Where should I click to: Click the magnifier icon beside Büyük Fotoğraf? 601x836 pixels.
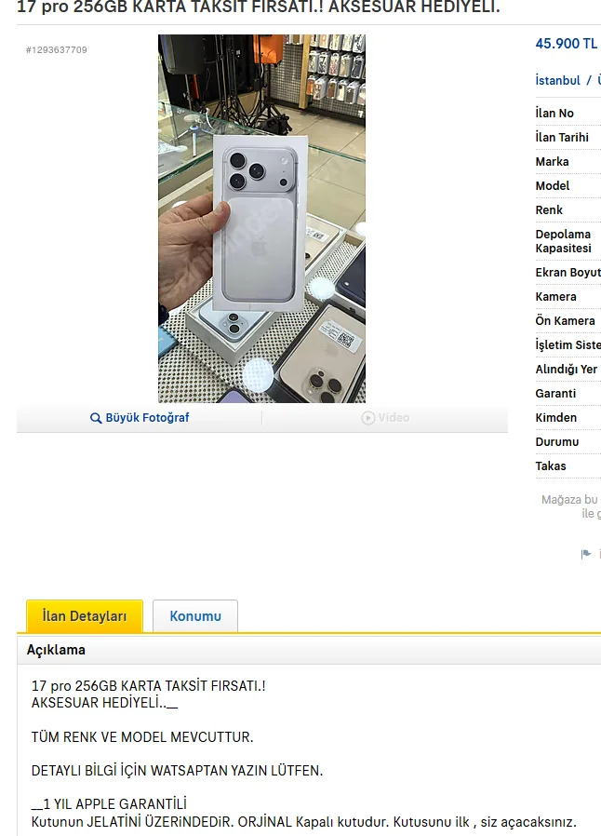click(x=96, y=418)
